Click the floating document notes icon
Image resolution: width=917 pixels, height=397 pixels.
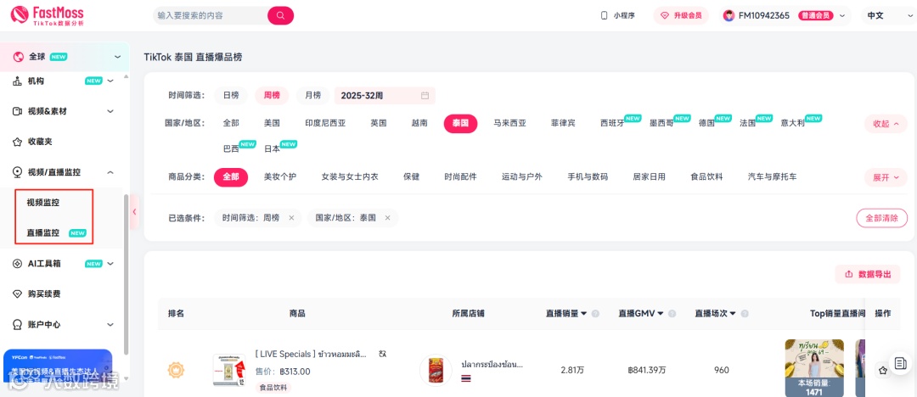901,362
